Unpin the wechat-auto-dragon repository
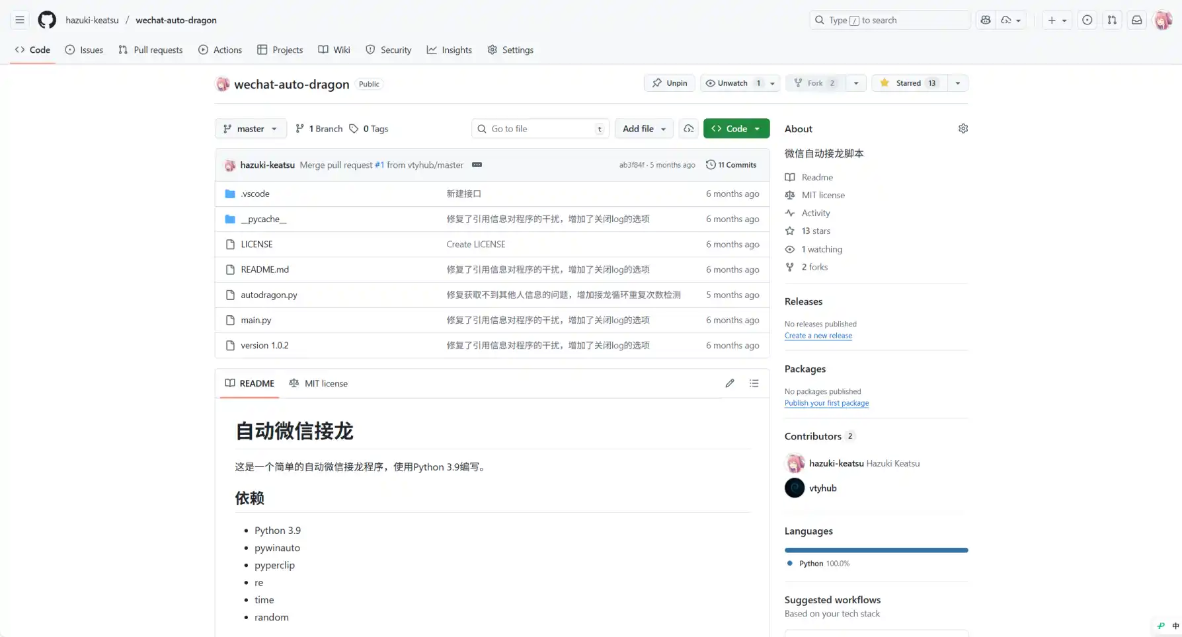 click(x=669, y=83)
